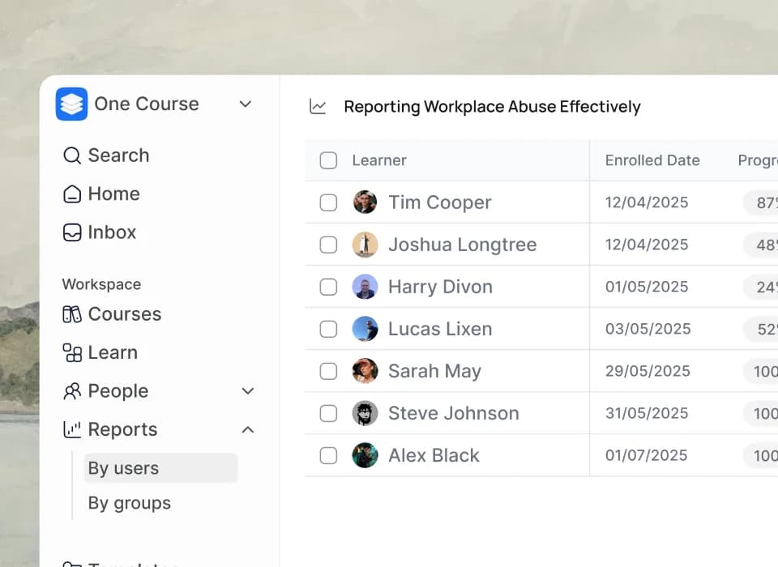This screenshot has height=567, width=778.
Task: Open Courses under Workspace
Action: coord(125,314)
